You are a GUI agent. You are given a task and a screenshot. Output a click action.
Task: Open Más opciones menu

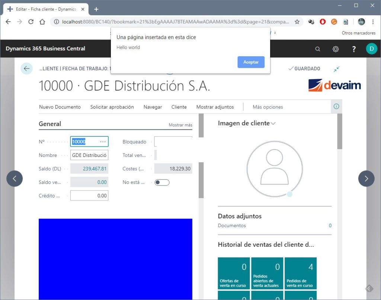pyautogui.click(x=268, y=107)
